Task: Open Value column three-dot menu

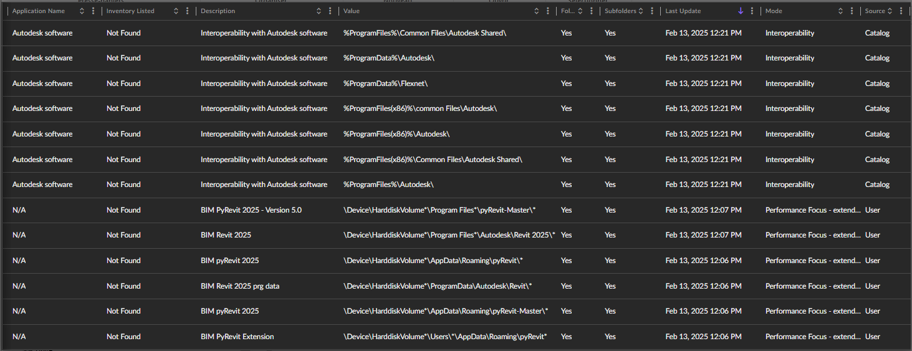Action: (548, 11)
